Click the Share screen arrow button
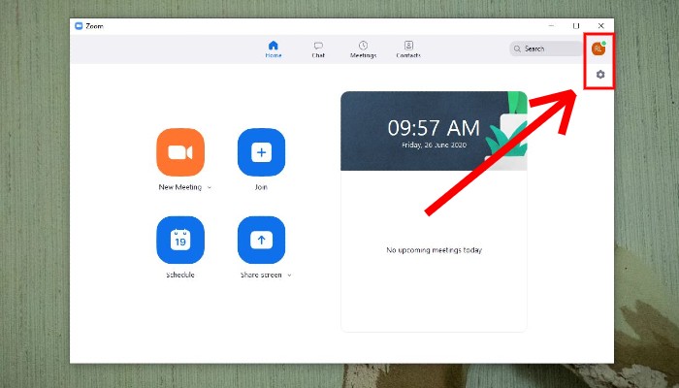679x388 pixels. click(x=261, y=240)
